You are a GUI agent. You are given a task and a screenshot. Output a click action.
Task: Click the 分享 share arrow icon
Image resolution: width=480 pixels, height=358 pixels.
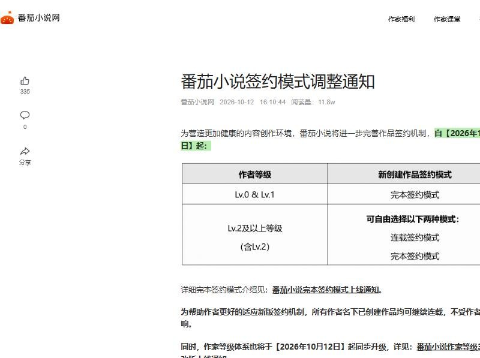point(25,151)
